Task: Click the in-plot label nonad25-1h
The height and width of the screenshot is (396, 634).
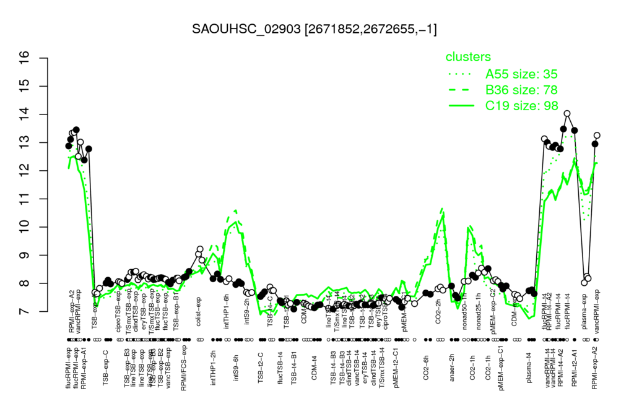Action: tap(478, 312)
